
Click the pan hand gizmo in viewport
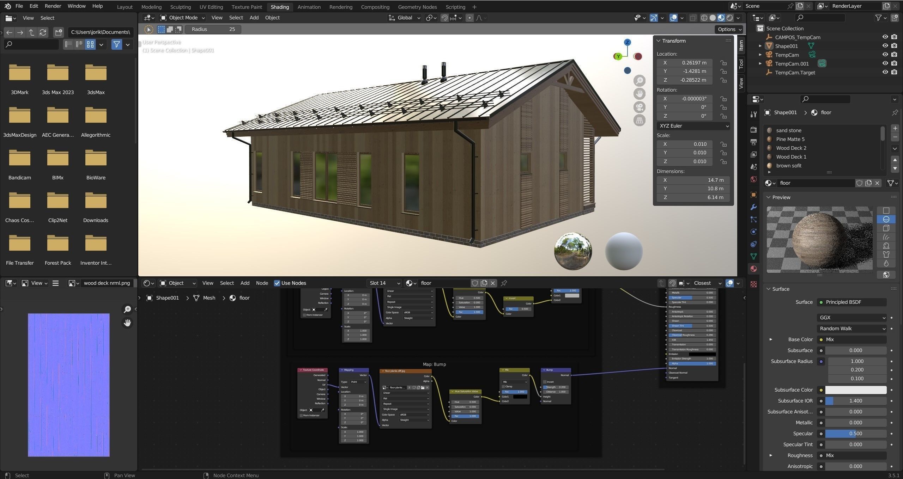(639, 94)
